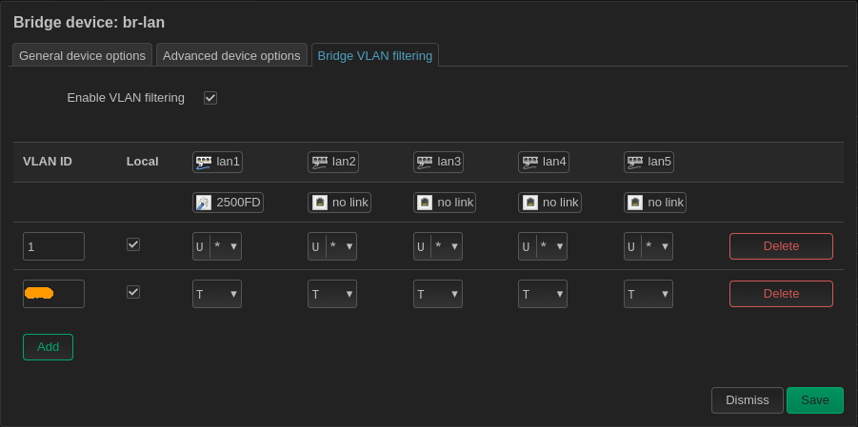Viewport: 858px width, 427px height.
Task: Add a new VLAN entry
Action: [x=48, y=347]
